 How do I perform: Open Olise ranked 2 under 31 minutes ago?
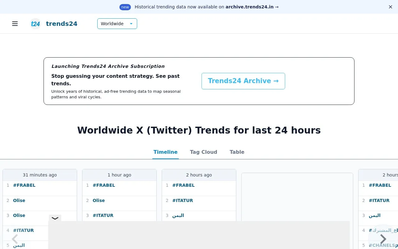(19, 200)
